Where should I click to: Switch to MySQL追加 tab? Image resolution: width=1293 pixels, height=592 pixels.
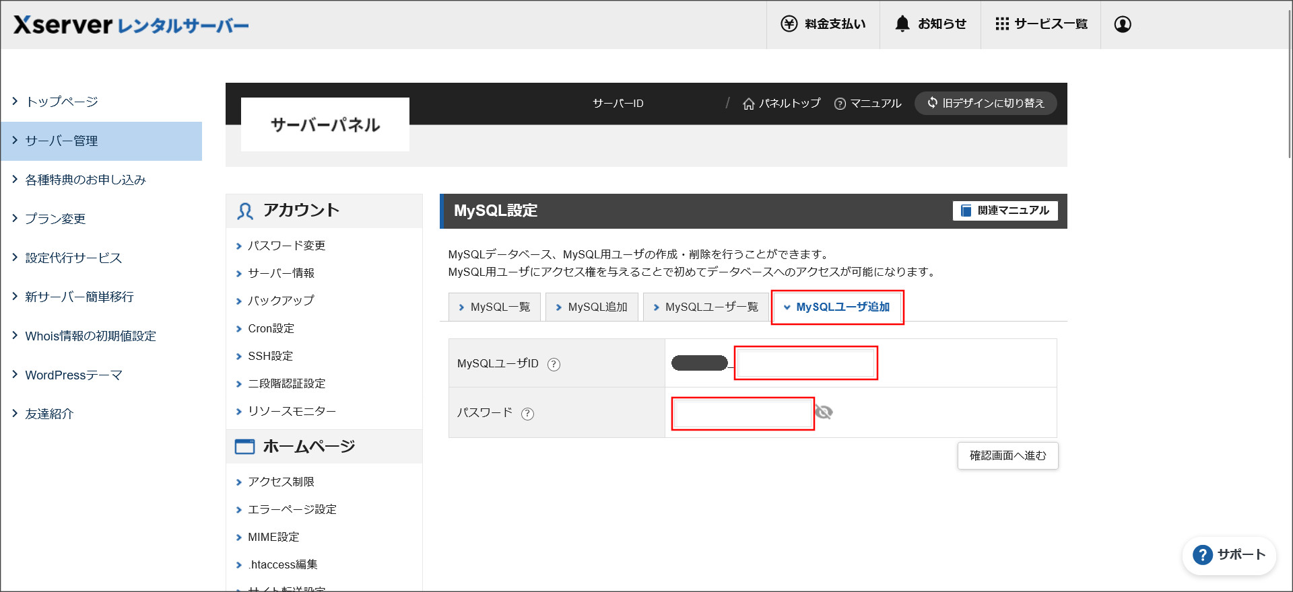591,307
